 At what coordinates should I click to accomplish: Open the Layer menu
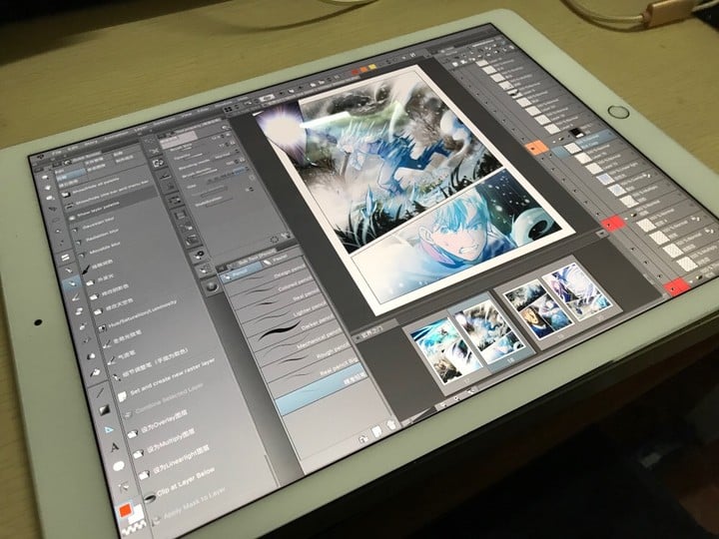(141, 130)
